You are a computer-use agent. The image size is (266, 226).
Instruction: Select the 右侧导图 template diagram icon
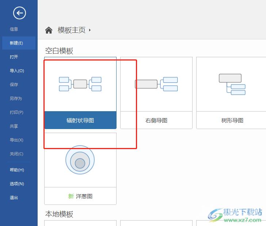click(x=156, y=84)
